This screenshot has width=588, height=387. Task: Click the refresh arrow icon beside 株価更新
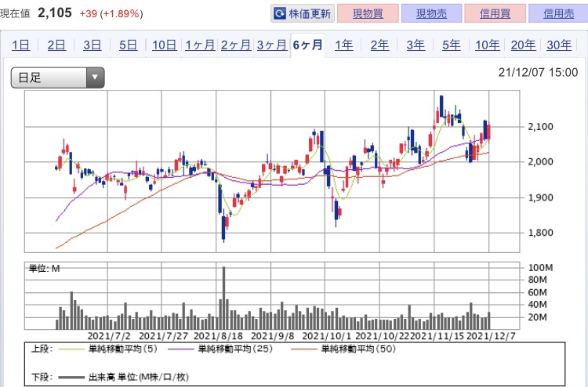pos(279,14)
